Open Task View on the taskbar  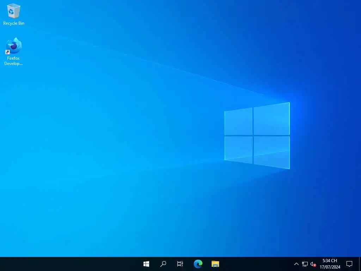click(x=180, y=264)
